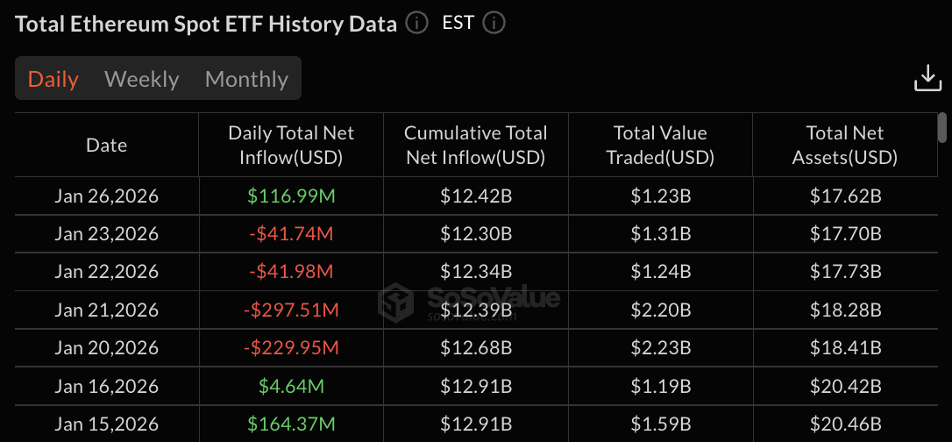Click the $116.99M inflow value
The height and width of the screenshot is (442, 952).
(x=291, y=196)
